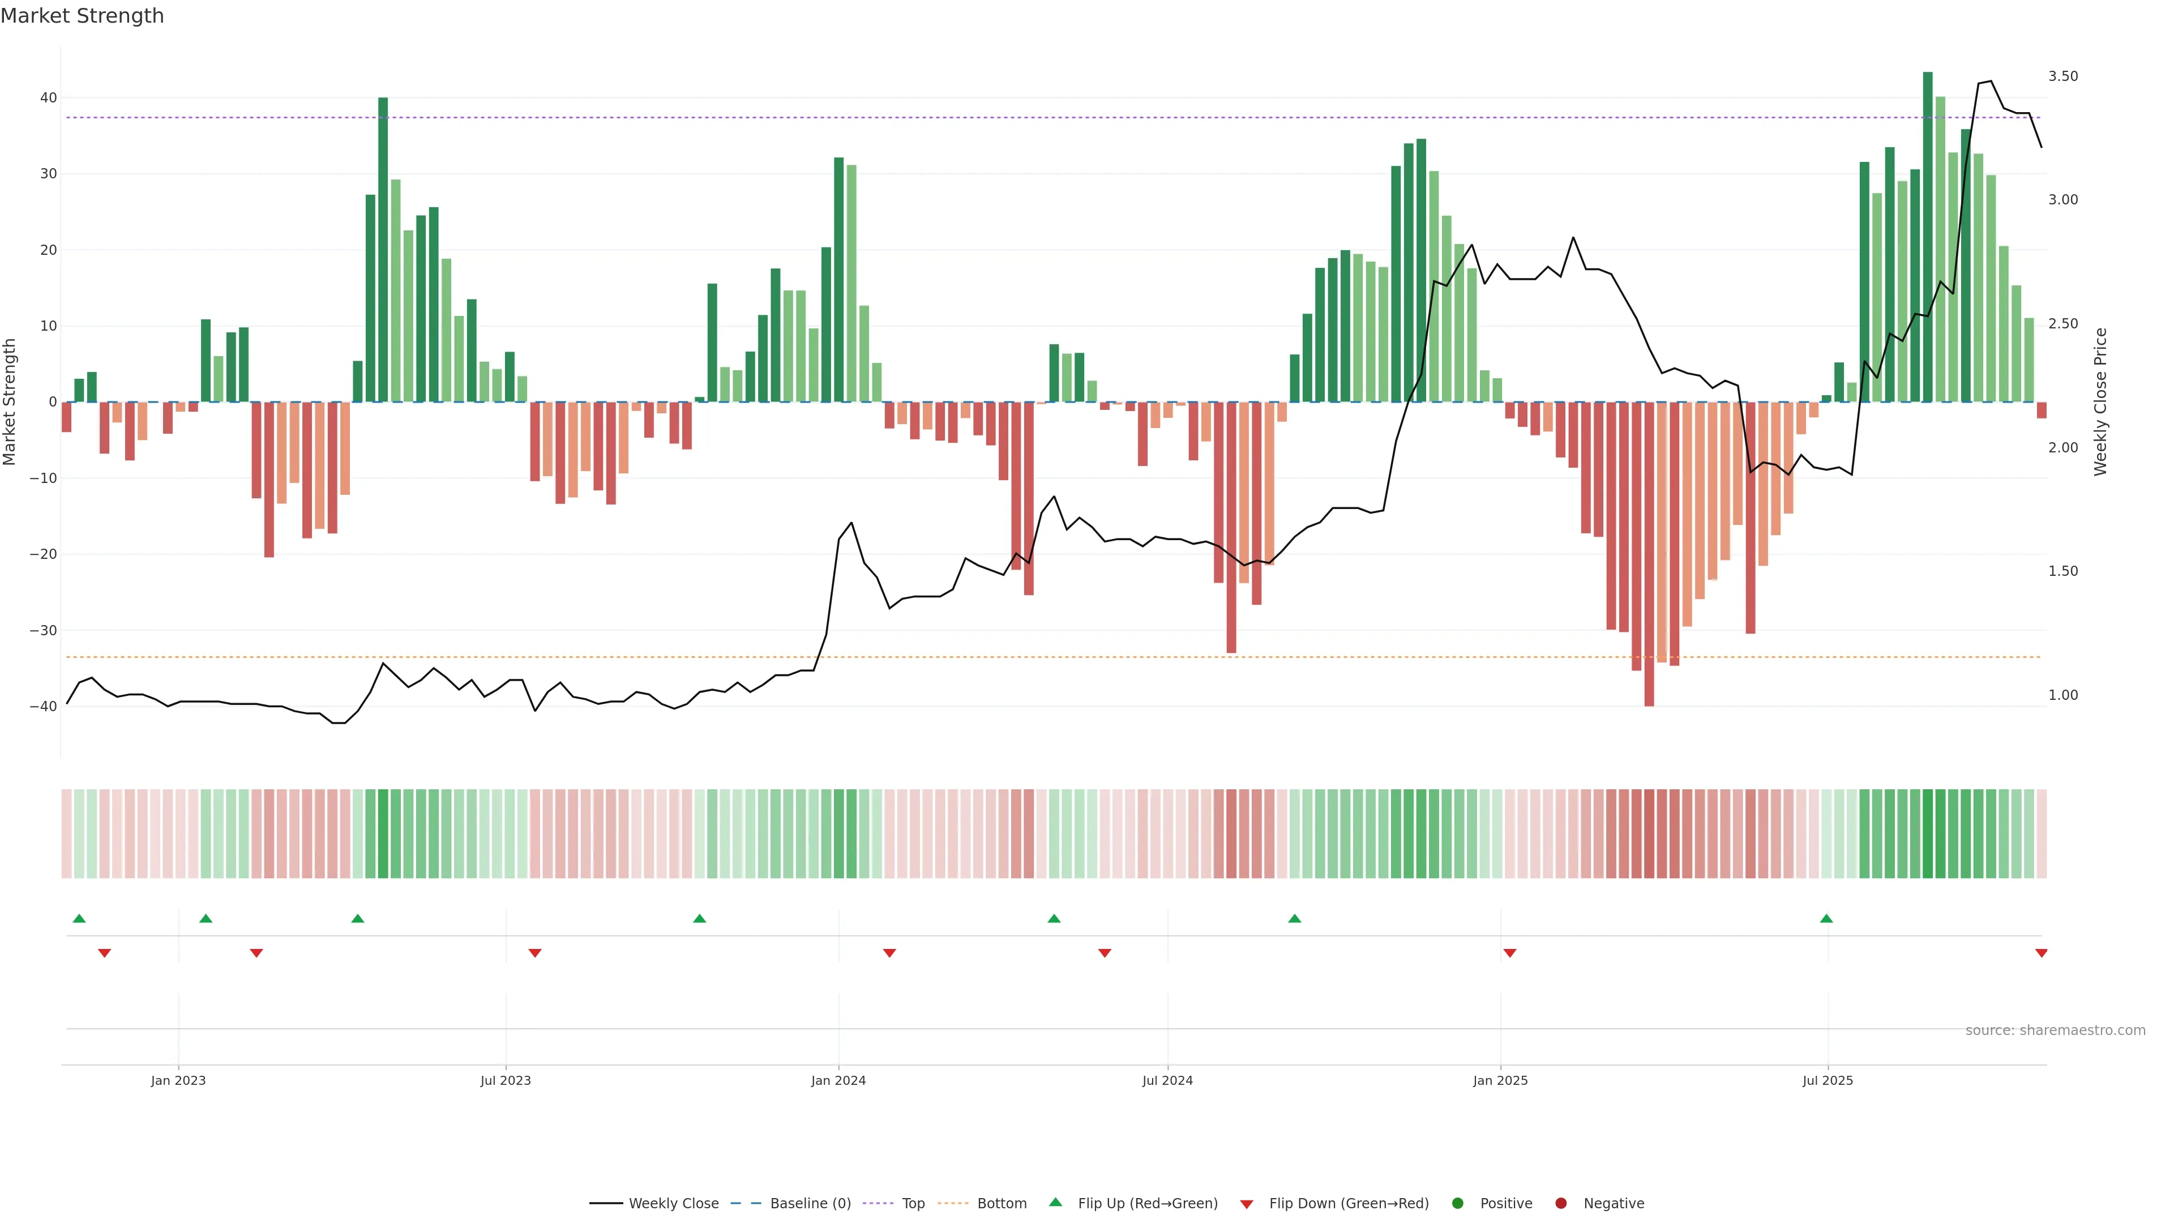
Task: Click the green Positive legend dot
Action: 1457,1204
